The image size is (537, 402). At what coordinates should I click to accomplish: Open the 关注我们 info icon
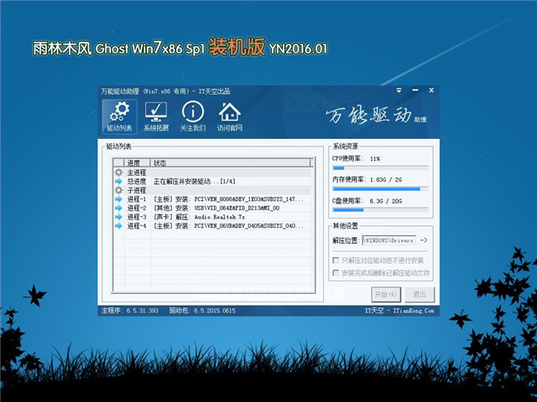click(x=193, y=116)
